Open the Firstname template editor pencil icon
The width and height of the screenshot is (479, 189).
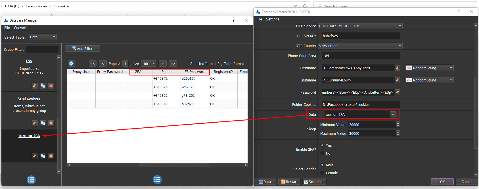coord(398,68)
